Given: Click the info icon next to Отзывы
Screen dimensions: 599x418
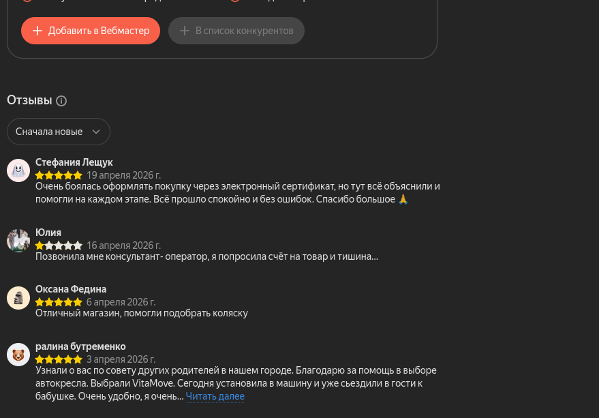Looking at the screenshot, I should click(61, 101).
